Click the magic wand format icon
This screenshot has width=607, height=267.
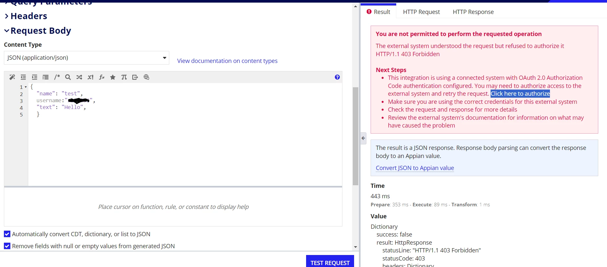[12, 77]
